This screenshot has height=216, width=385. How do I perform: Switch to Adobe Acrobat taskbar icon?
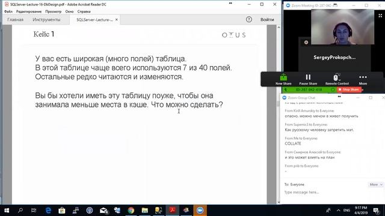173,211
